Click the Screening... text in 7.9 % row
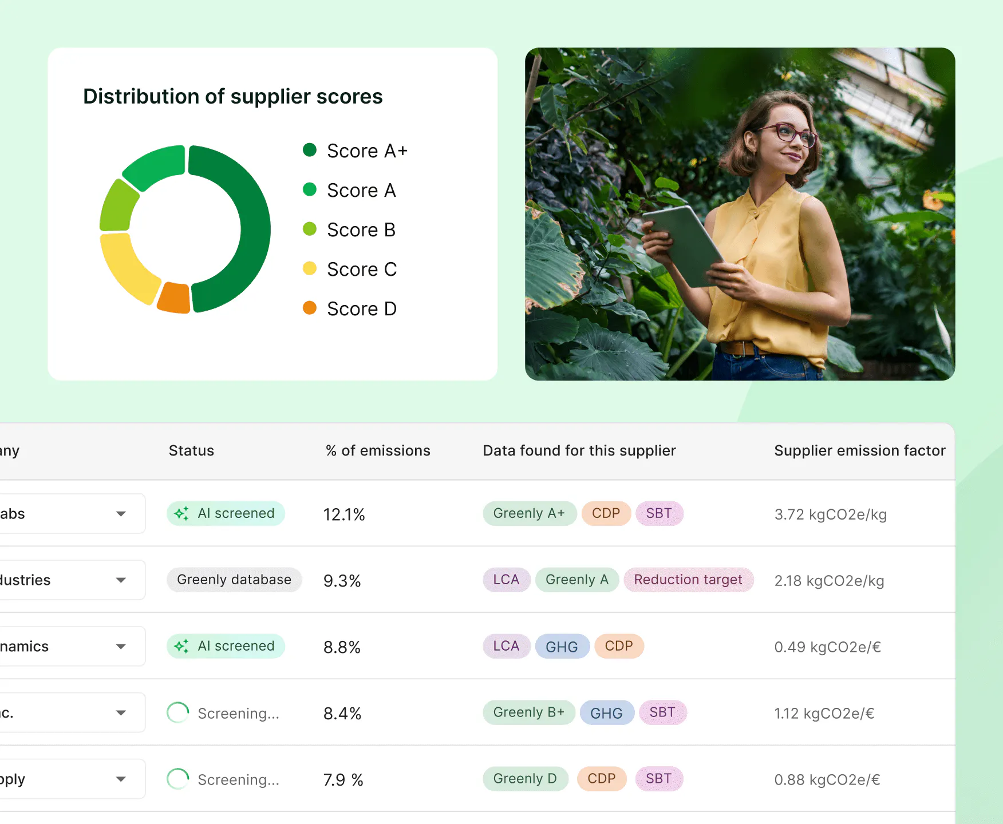 point(239,780)
